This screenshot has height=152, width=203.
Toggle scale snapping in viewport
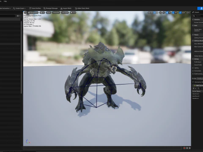(180, 13)
